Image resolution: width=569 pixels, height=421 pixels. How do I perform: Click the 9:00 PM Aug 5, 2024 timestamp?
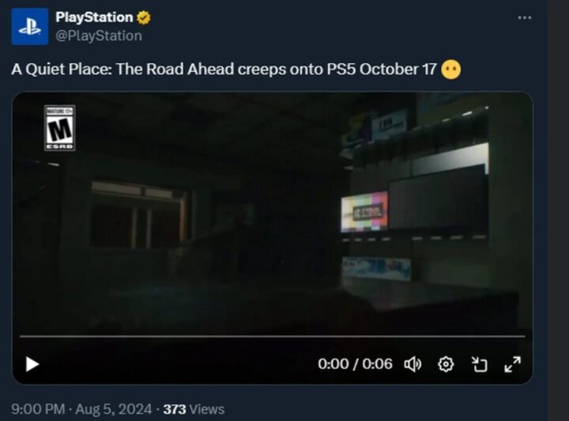[x=81, y=409]
